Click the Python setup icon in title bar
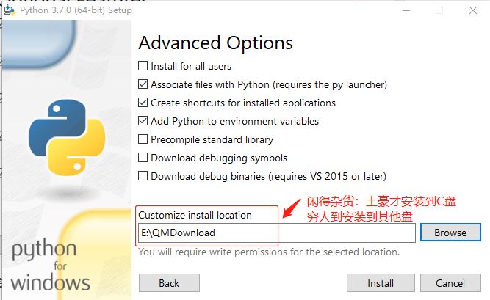The height and width of the screenshot is (300, 490). click(9, 10)
